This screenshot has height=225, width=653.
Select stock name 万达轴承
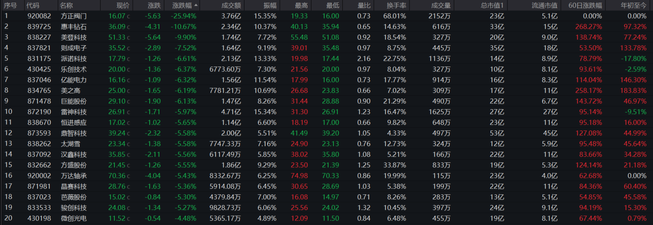coord(74,176)
